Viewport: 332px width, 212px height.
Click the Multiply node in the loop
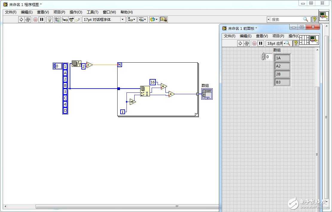163,86
